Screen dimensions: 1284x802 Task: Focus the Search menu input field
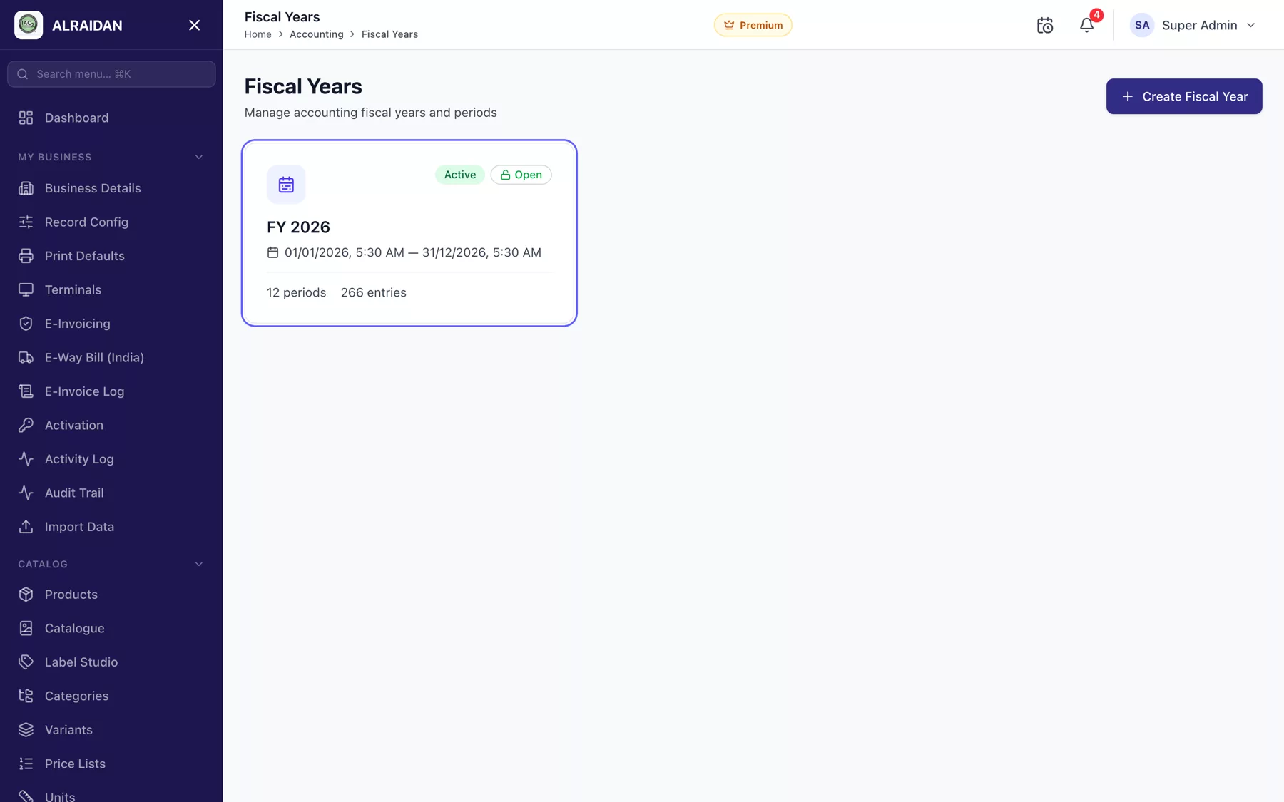111,74
